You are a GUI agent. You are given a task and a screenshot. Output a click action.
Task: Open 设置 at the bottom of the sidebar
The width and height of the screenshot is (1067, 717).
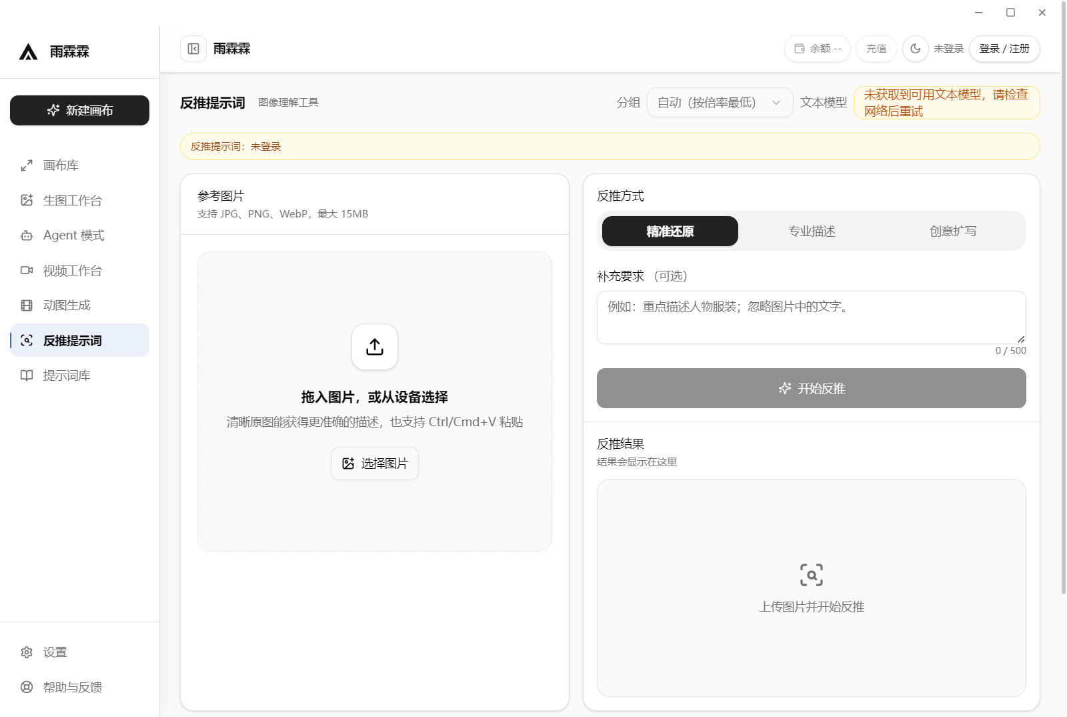click(x=79, y=652)
